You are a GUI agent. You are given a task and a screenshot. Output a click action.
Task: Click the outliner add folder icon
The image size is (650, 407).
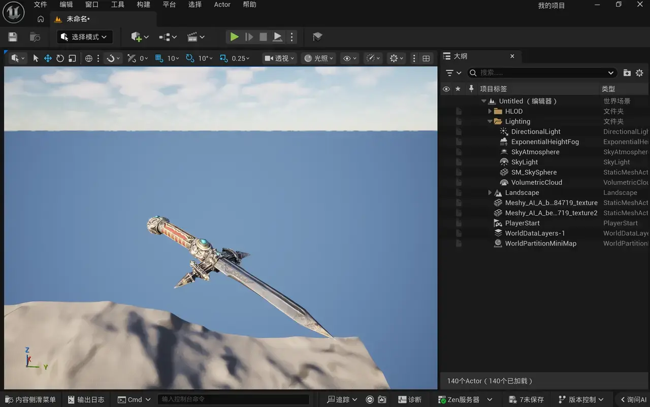tap(627, 73)
